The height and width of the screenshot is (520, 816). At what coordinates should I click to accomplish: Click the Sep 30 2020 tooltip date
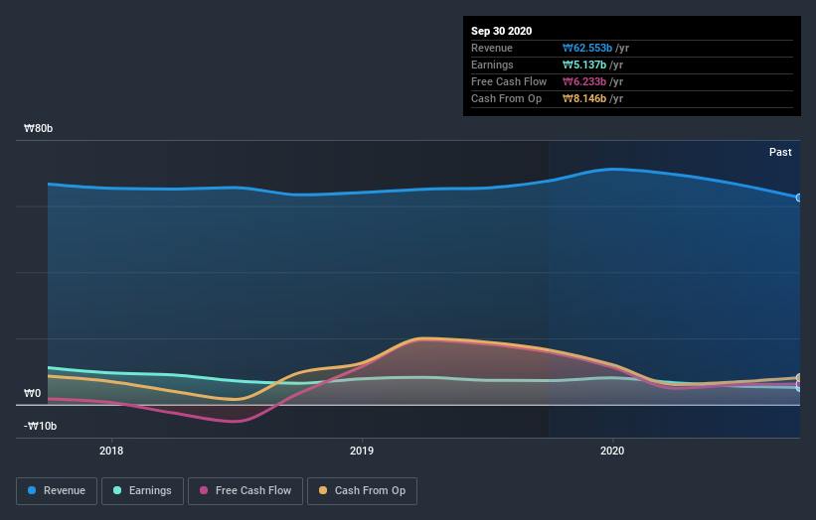[502, 31]
